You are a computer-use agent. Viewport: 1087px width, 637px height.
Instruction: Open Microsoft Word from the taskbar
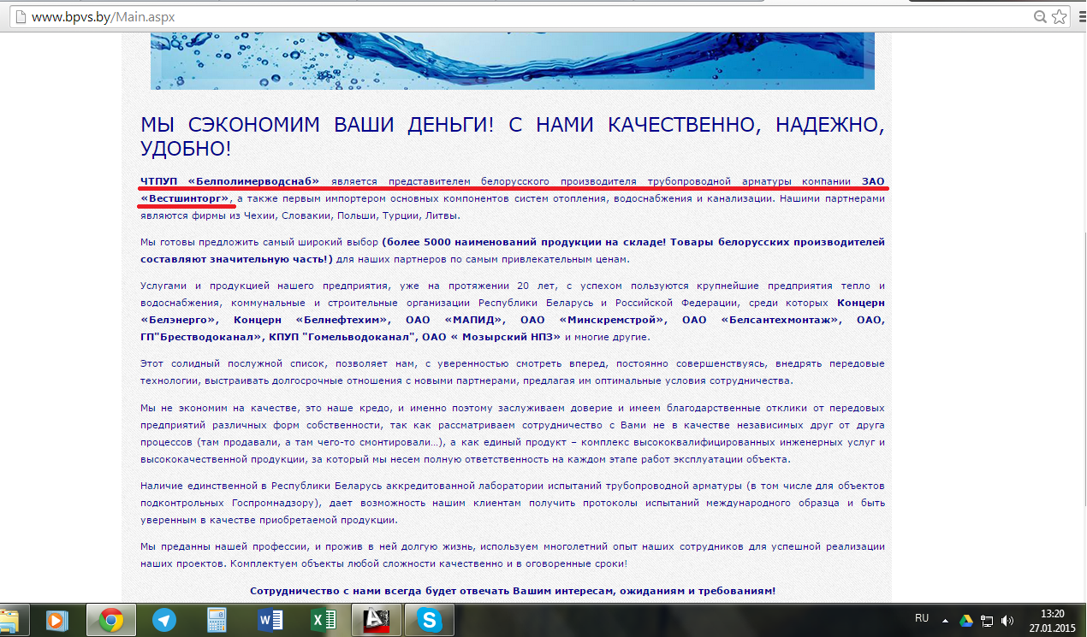click(x=270, y=620)
